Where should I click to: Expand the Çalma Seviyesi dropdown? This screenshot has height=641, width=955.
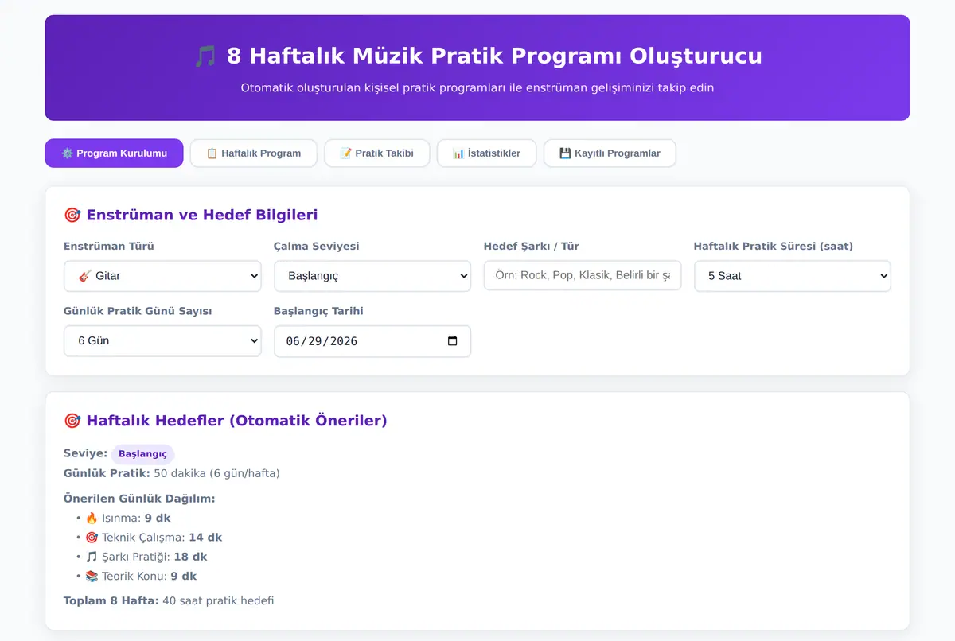pyautogui.click(x=372, y=276)
